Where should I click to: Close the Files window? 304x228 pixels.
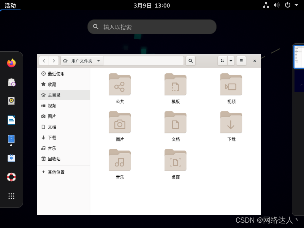[x=255, y=61]
